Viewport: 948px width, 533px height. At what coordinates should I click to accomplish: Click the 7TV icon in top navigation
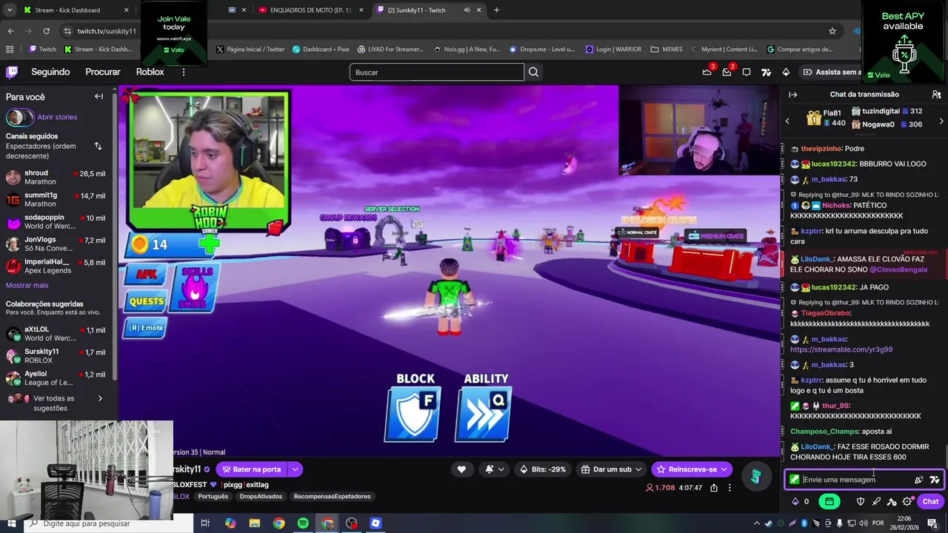766,72
